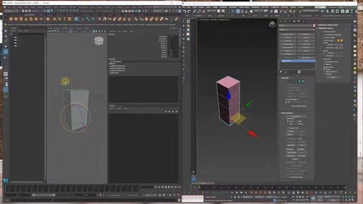Open Maya's menu set dropdown
The width and height of the screenshot is (363, 204).
[11, 11]
